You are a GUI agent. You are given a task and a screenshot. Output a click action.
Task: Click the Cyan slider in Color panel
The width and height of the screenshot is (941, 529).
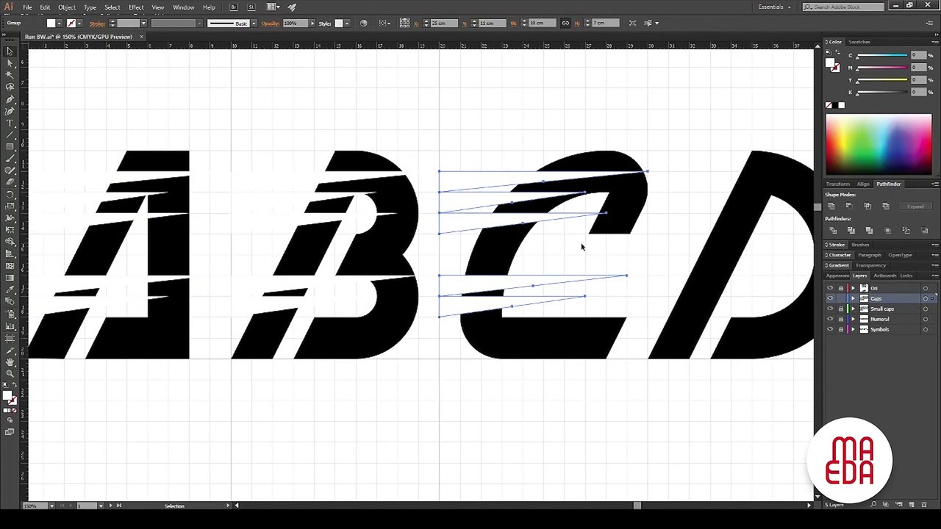click(x=881, y=56)
